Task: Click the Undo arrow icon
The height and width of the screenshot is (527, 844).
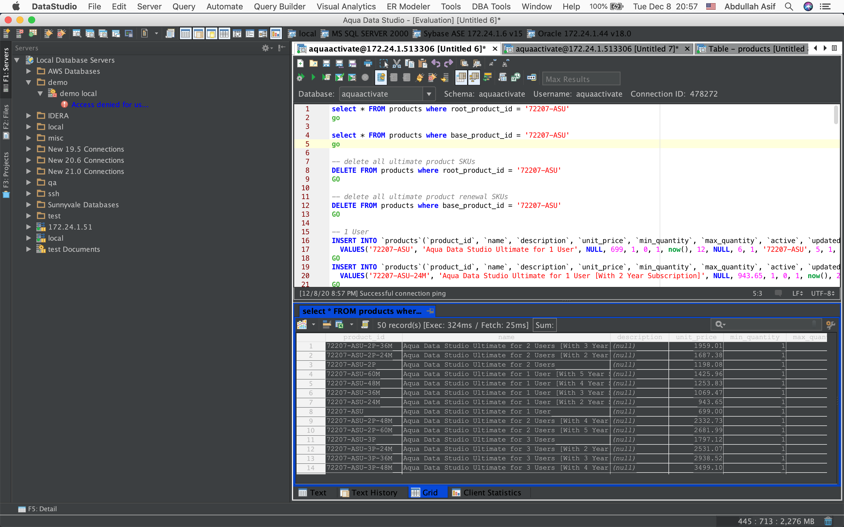Action: 435,64
